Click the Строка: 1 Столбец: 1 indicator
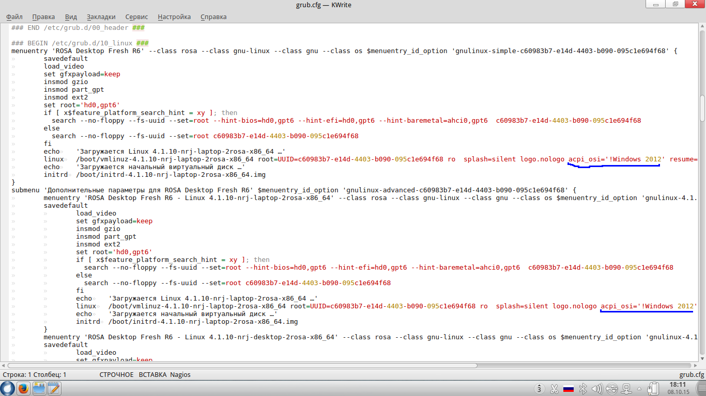The height and width of the screenshot is (396, 706). [x=35, y=375]
